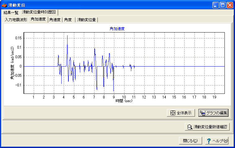Click the x-axis tick label 19

(x=214, y=97)
